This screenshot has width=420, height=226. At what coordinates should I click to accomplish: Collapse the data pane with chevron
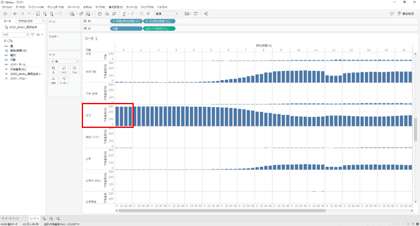pyautogui.click(x=43, y=21)
